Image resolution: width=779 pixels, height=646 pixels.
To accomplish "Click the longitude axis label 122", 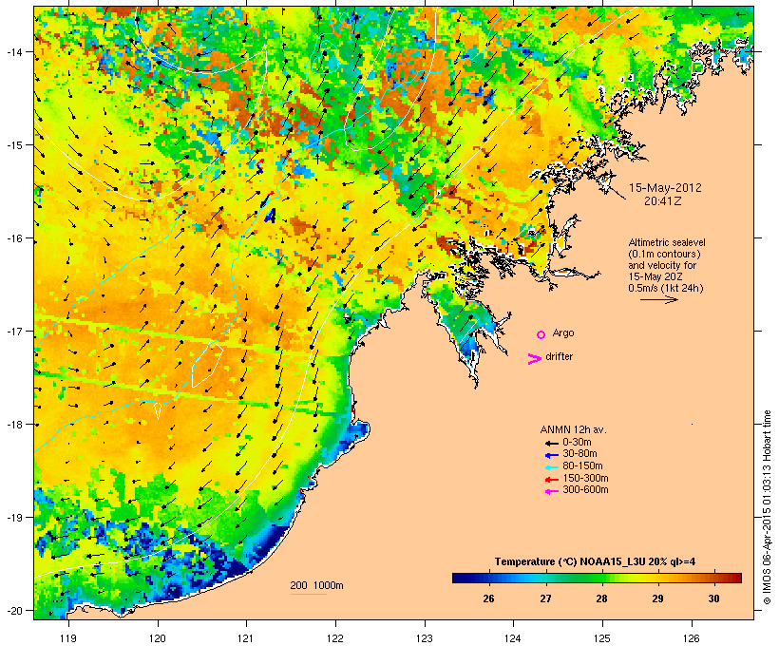I will click(335, 638).
